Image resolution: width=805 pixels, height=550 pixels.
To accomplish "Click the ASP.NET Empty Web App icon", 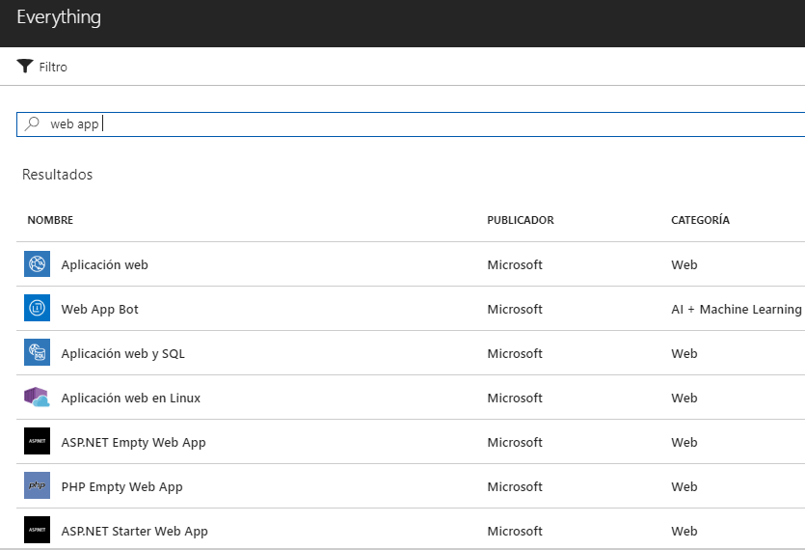I will tap(37, 441).
